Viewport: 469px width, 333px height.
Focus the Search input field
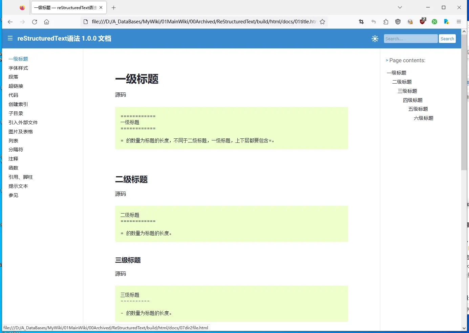(411, 39)
